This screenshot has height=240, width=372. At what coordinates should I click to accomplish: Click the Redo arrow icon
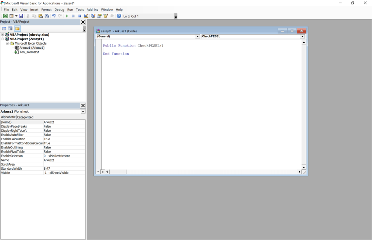[x=60, y=16]
